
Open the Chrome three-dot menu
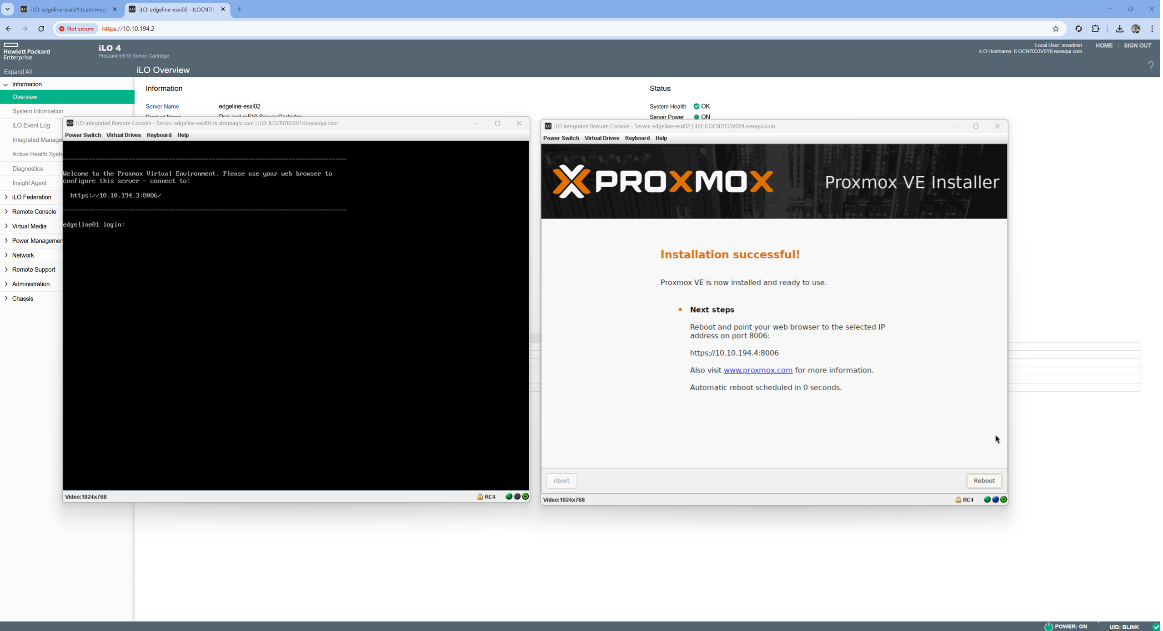click(1152, 29)
